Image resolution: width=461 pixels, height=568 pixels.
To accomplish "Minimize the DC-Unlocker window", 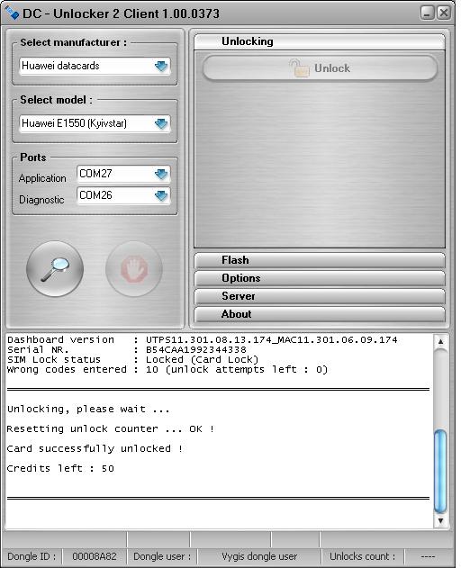I will click(428, 13).
